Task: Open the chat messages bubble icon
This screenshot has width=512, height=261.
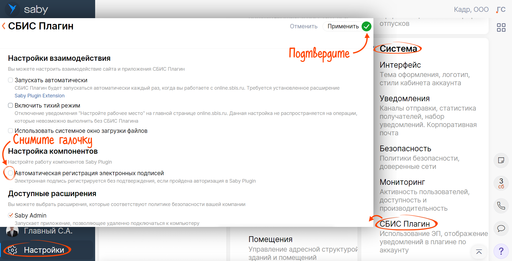Action: [501, 228]
